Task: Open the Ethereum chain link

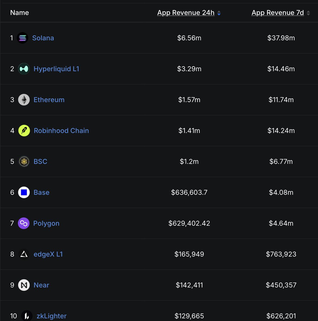Action: tap(49, 100)
